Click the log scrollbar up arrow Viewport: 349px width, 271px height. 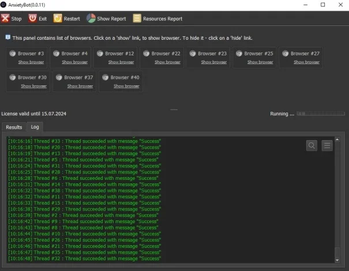tap(337, 140)
